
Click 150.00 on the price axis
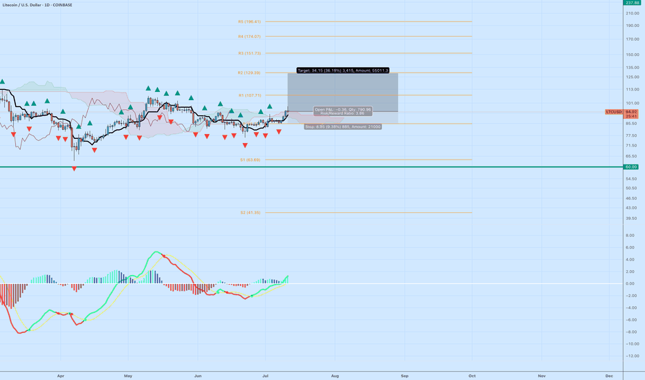(633, 55)
